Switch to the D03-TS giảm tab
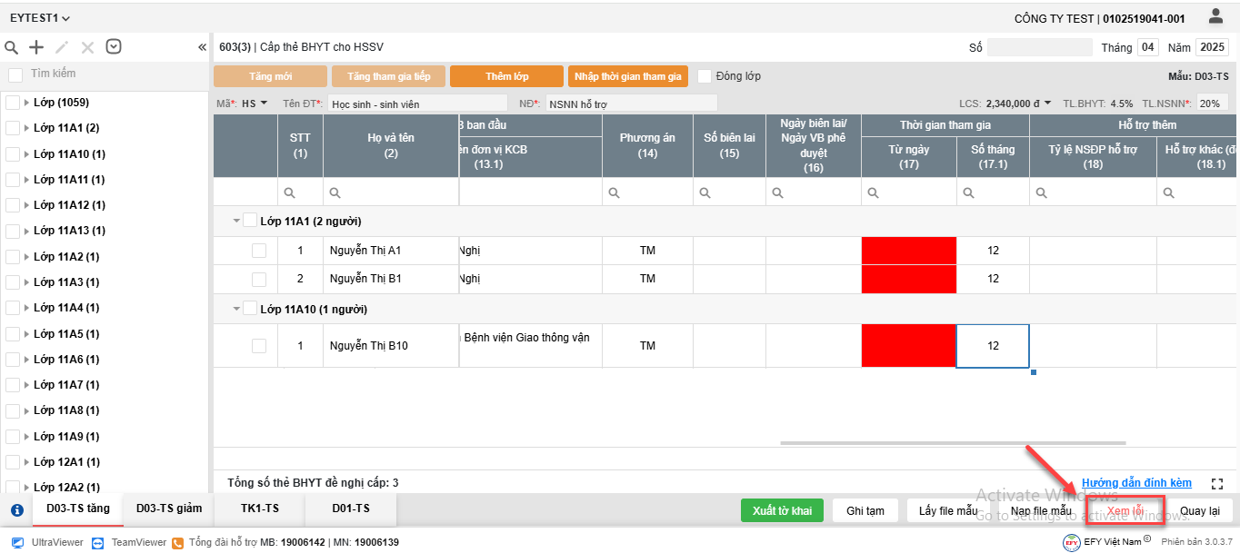The image size is (1240, 553). [x=168, y=509]
